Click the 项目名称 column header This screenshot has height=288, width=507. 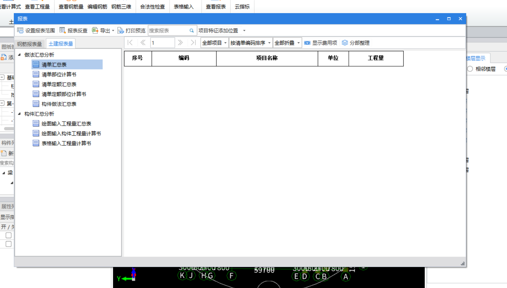point(267,58)
